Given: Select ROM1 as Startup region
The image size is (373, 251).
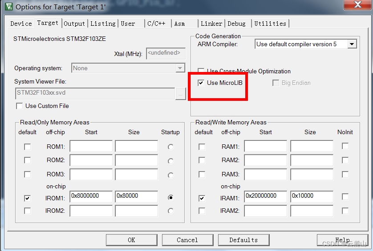Looking at the screenshot, I should point(170,147).
